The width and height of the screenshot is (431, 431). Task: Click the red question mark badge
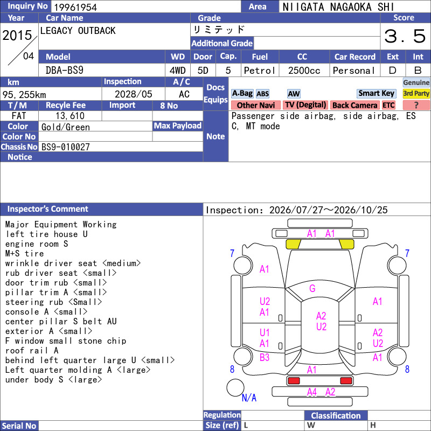416,105
